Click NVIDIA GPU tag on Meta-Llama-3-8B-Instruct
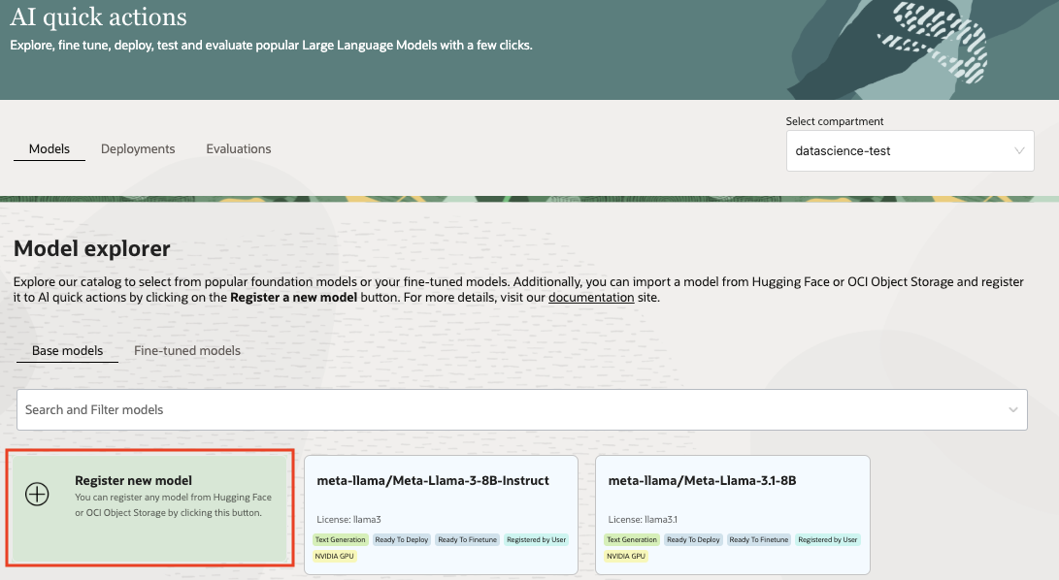The image size is (1059, 580). click(334, 557)
